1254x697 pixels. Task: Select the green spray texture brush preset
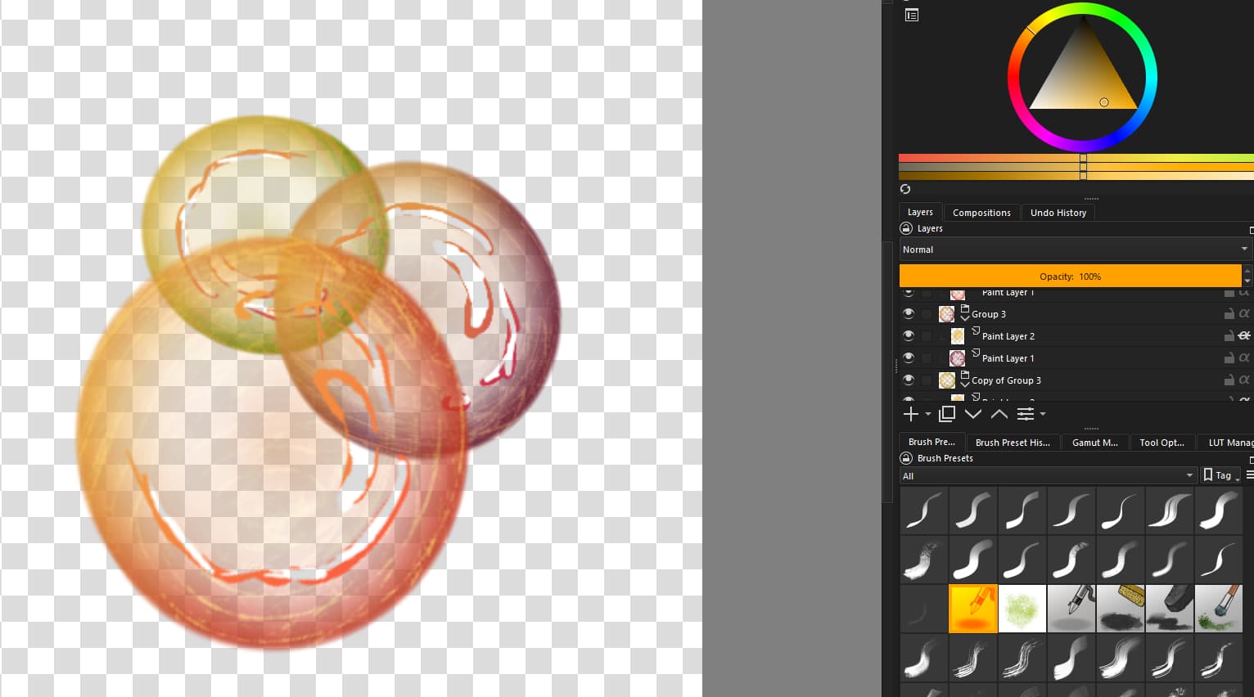pos(1022,609)
